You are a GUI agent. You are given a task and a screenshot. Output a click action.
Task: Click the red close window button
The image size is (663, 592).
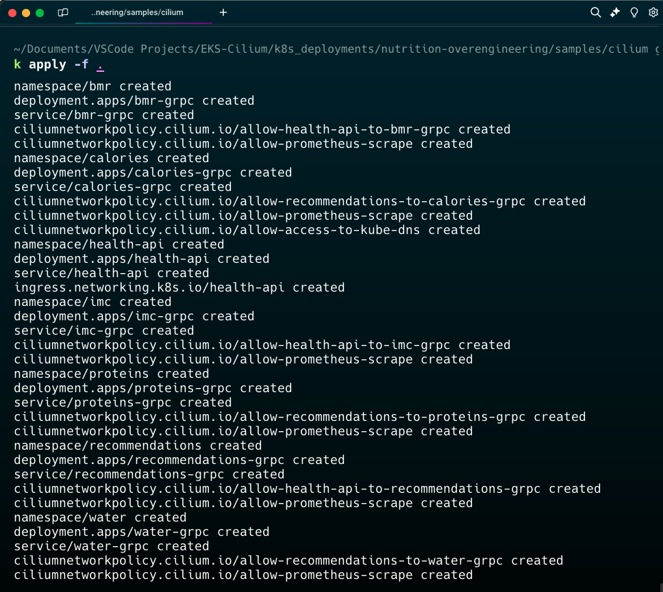click(x=12, y=13)
